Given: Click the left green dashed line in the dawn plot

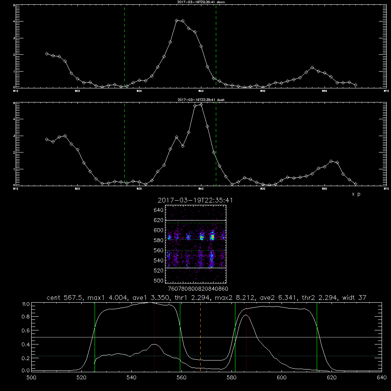Looking at the screenshot, I should click(124, 46).
